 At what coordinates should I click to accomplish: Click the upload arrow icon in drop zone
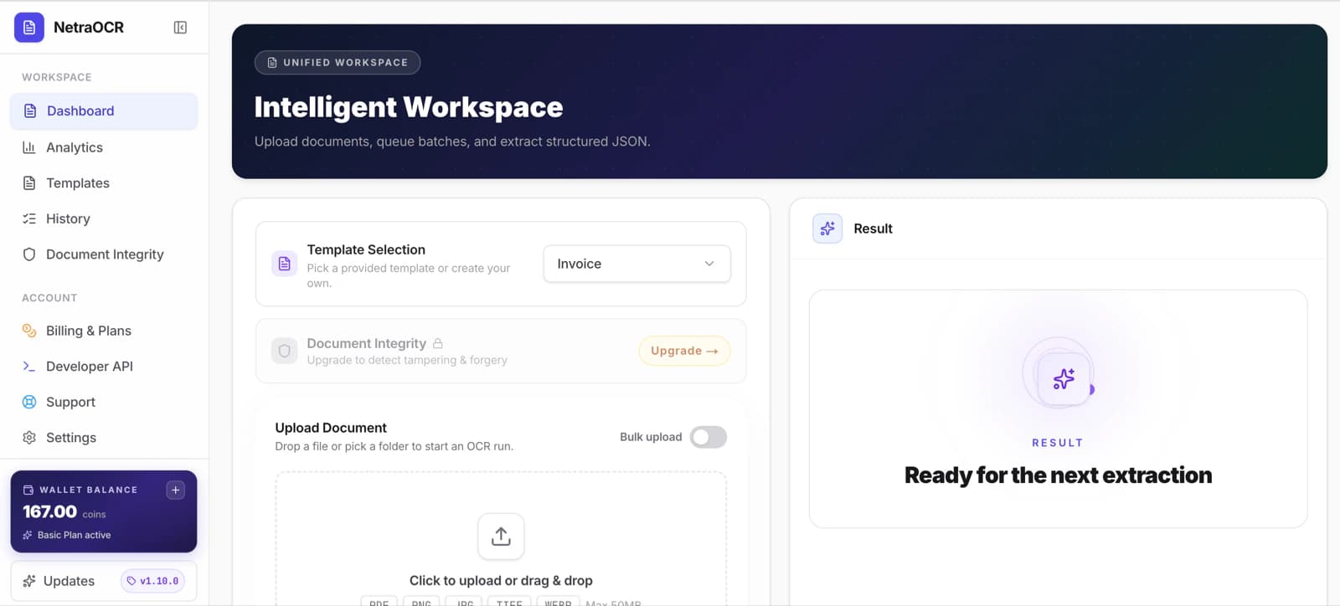501,537
